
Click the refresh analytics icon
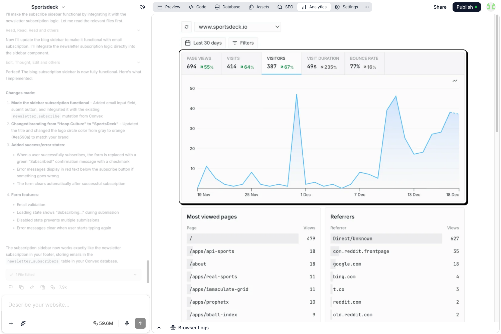click(x=186, y=27)
